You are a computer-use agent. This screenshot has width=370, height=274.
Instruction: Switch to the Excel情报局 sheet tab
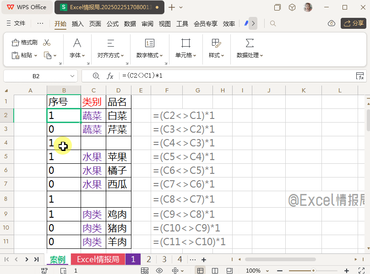(x=98, y=259)
